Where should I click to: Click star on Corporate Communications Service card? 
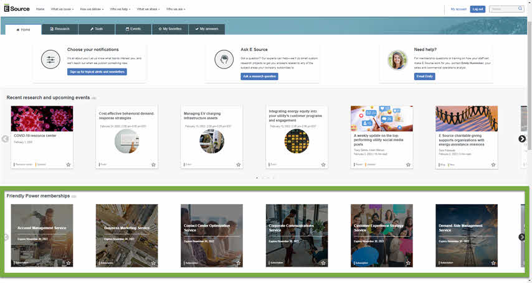(323, 263)
